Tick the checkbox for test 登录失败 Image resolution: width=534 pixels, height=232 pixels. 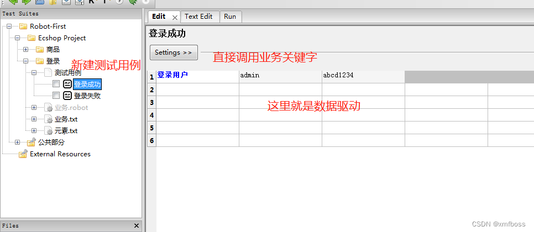[x=56, y=95]
